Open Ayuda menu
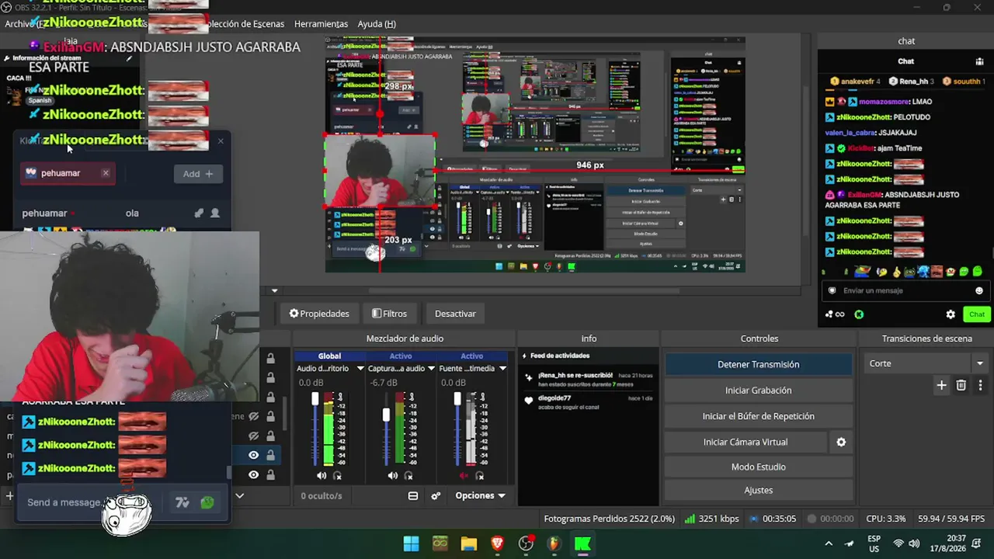The width and height of the screenshot is (994, 559). [x=377, y=24]
